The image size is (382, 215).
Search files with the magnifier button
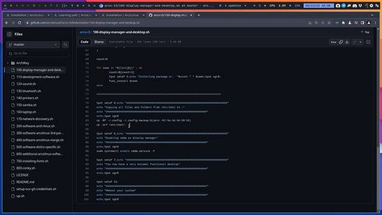[65, 45]
